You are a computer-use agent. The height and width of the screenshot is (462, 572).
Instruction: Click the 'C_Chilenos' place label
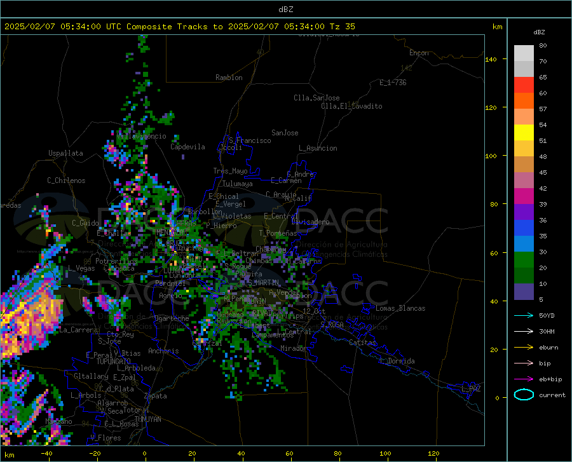tap(66, 180)
